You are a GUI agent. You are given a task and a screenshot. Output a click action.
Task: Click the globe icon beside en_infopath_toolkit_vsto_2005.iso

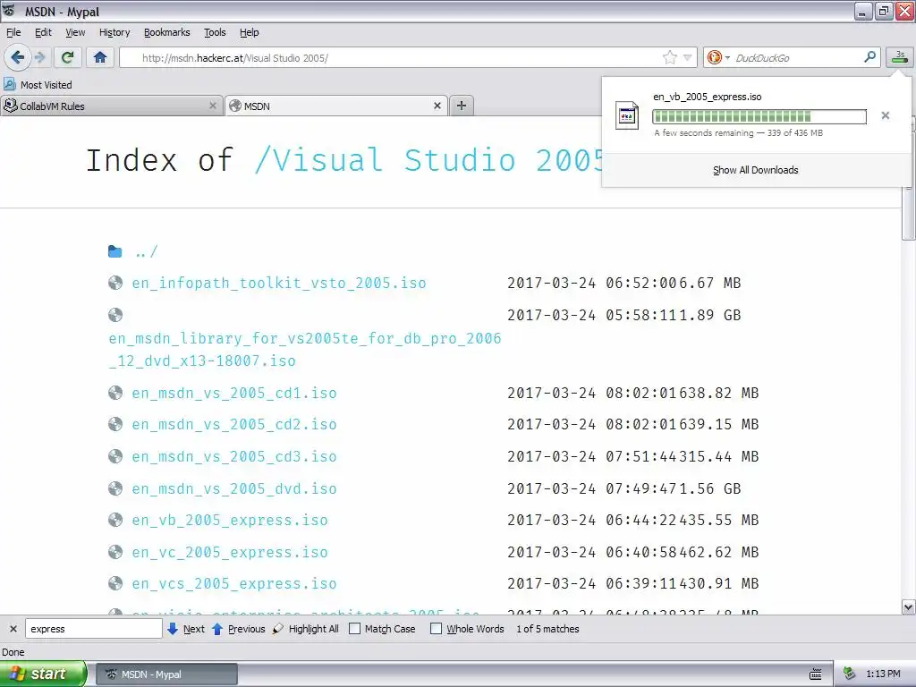pos(115,283)
